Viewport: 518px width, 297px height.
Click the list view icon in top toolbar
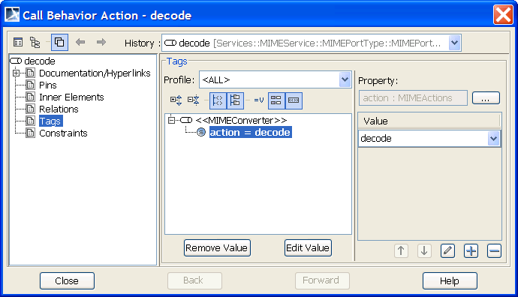[18, 42]
